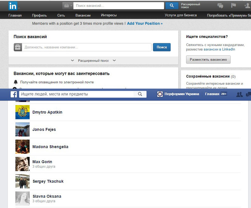Click the Перформия Украина page icon

(x=160, y=94)
